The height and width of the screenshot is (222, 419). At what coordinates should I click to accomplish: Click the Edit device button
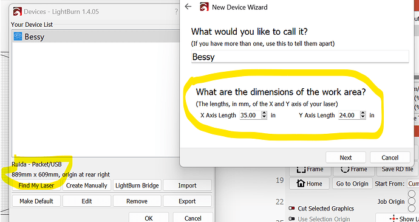[87, 201]
